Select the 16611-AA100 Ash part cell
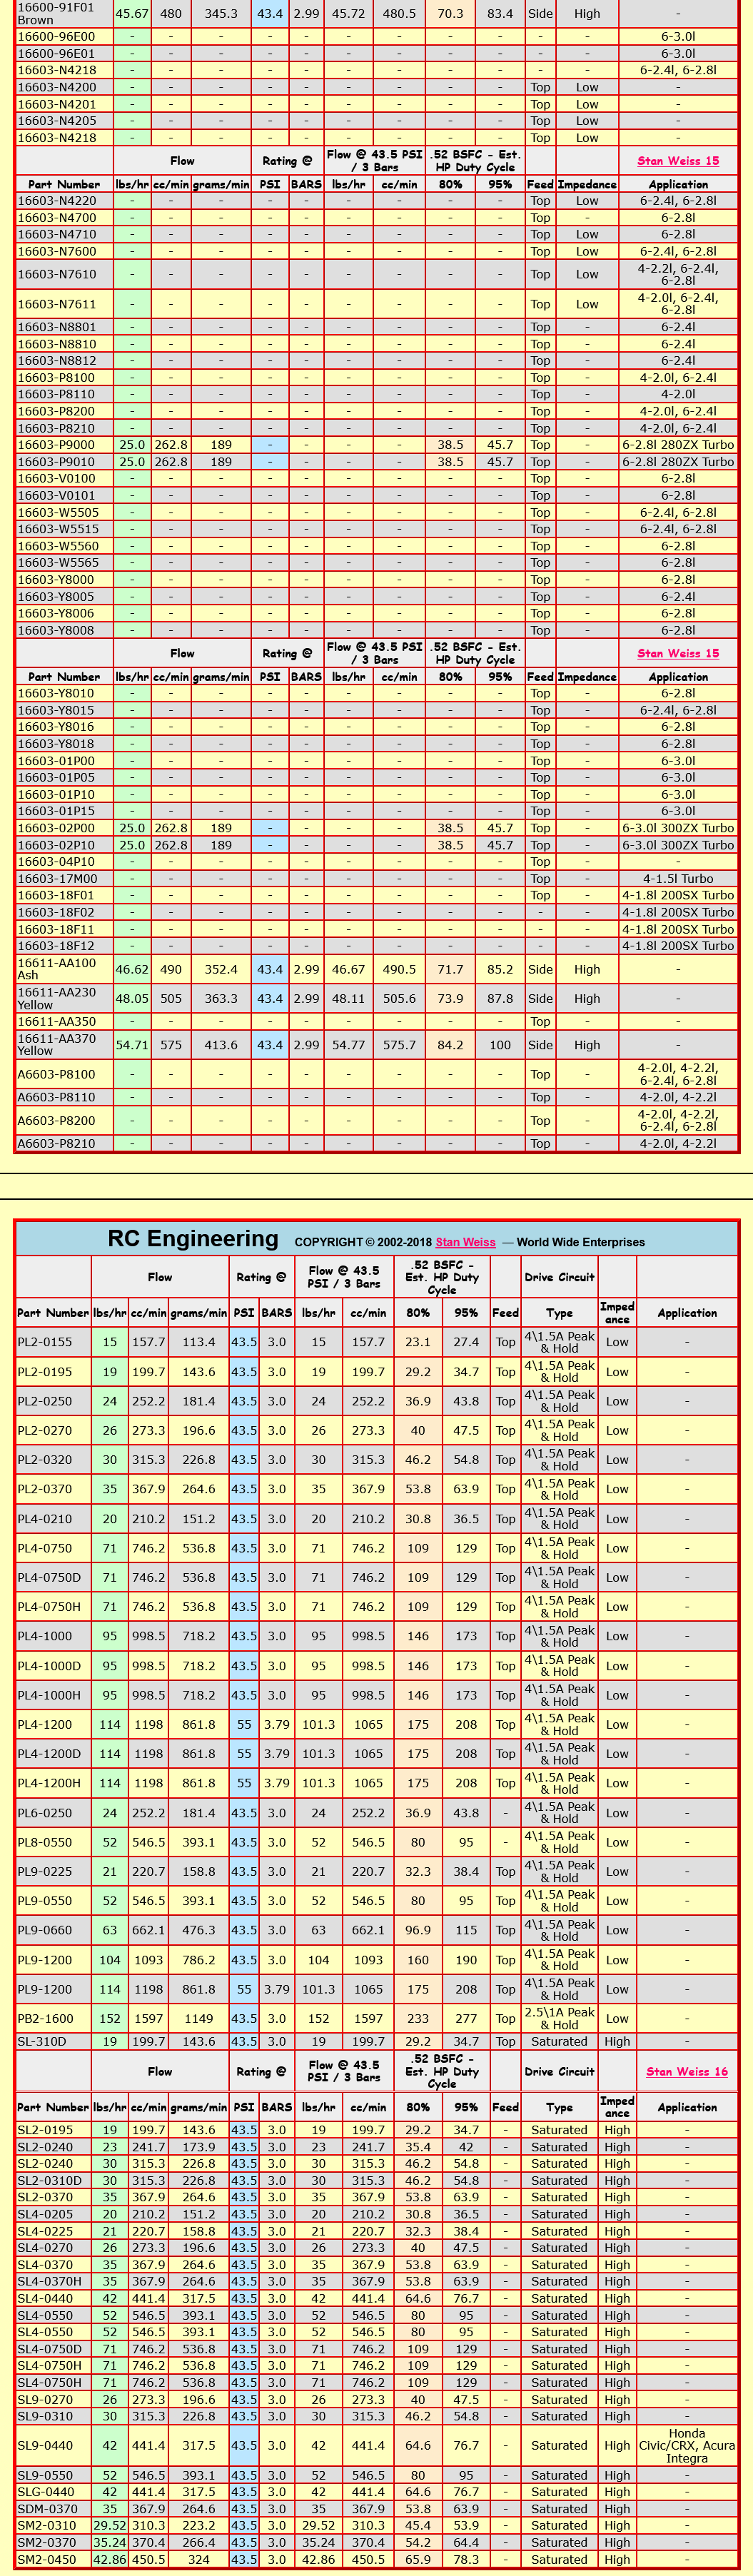 (57, 969)
